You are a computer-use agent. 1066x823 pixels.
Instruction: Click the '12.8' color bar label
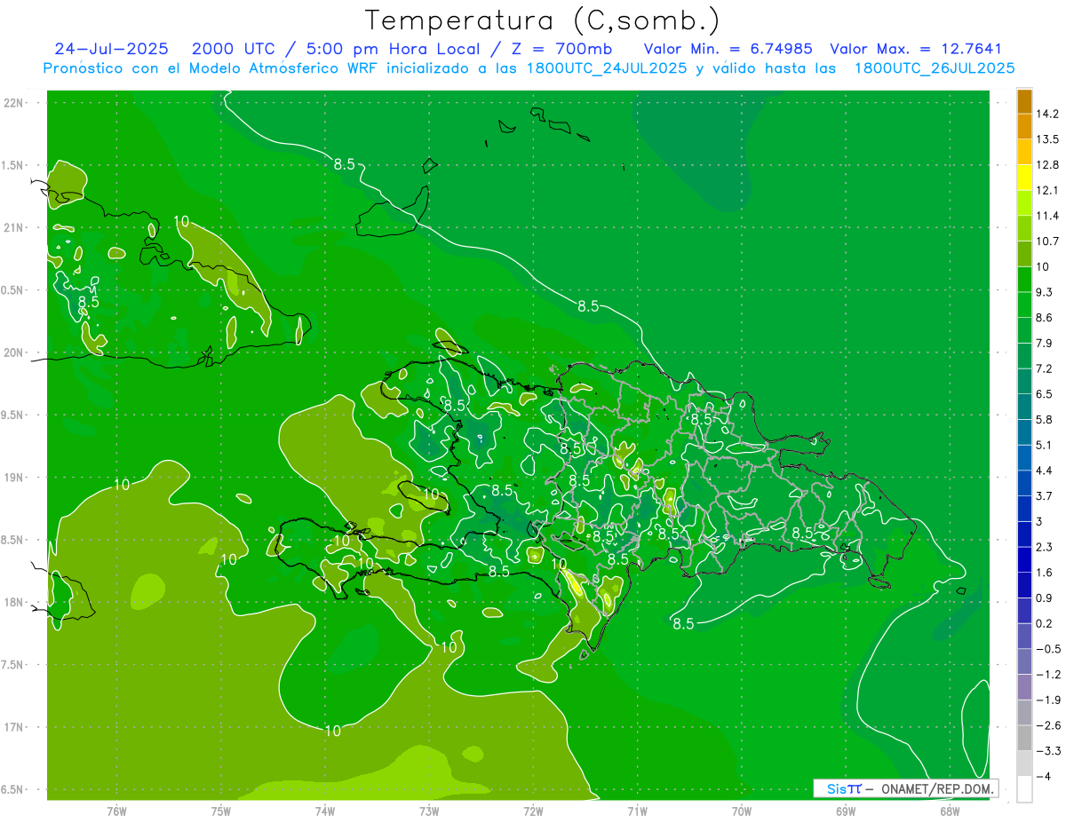(x=1049, y=164)
